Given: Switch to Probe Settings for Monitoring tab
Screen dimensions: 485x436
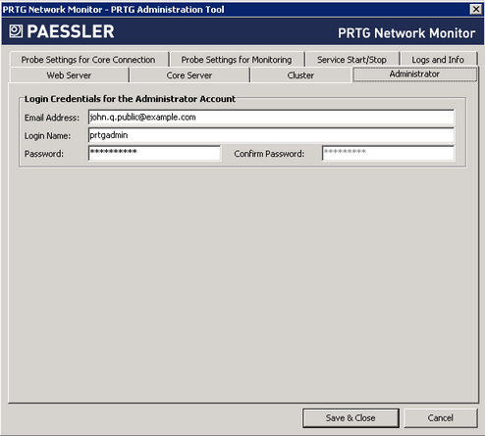Looking at the screenshot, I should click(x=238, y=60).
